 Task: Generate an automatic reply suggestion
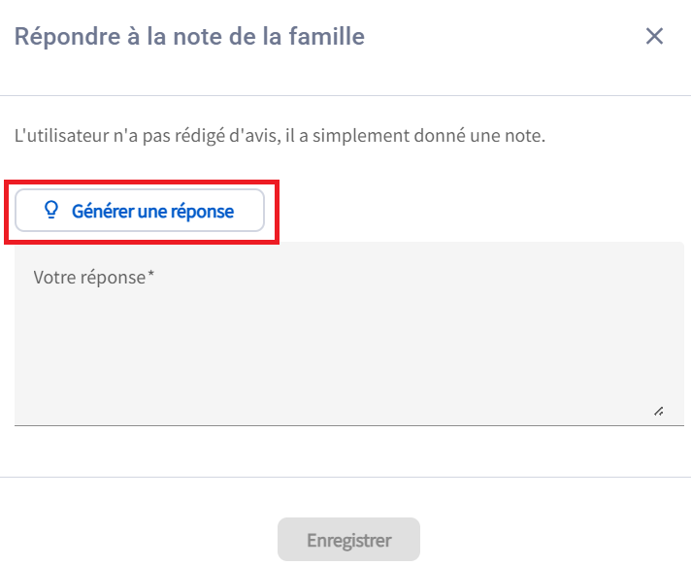(140, 211)
